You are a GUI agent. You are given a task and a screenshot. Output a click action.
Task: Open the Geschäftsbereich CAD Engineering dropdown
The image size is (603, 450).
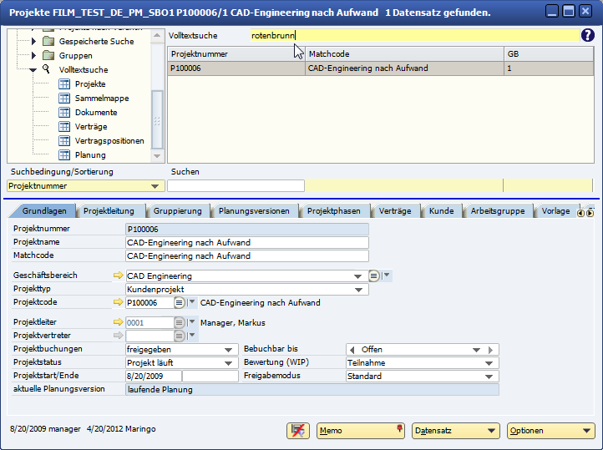coord(358,276)
